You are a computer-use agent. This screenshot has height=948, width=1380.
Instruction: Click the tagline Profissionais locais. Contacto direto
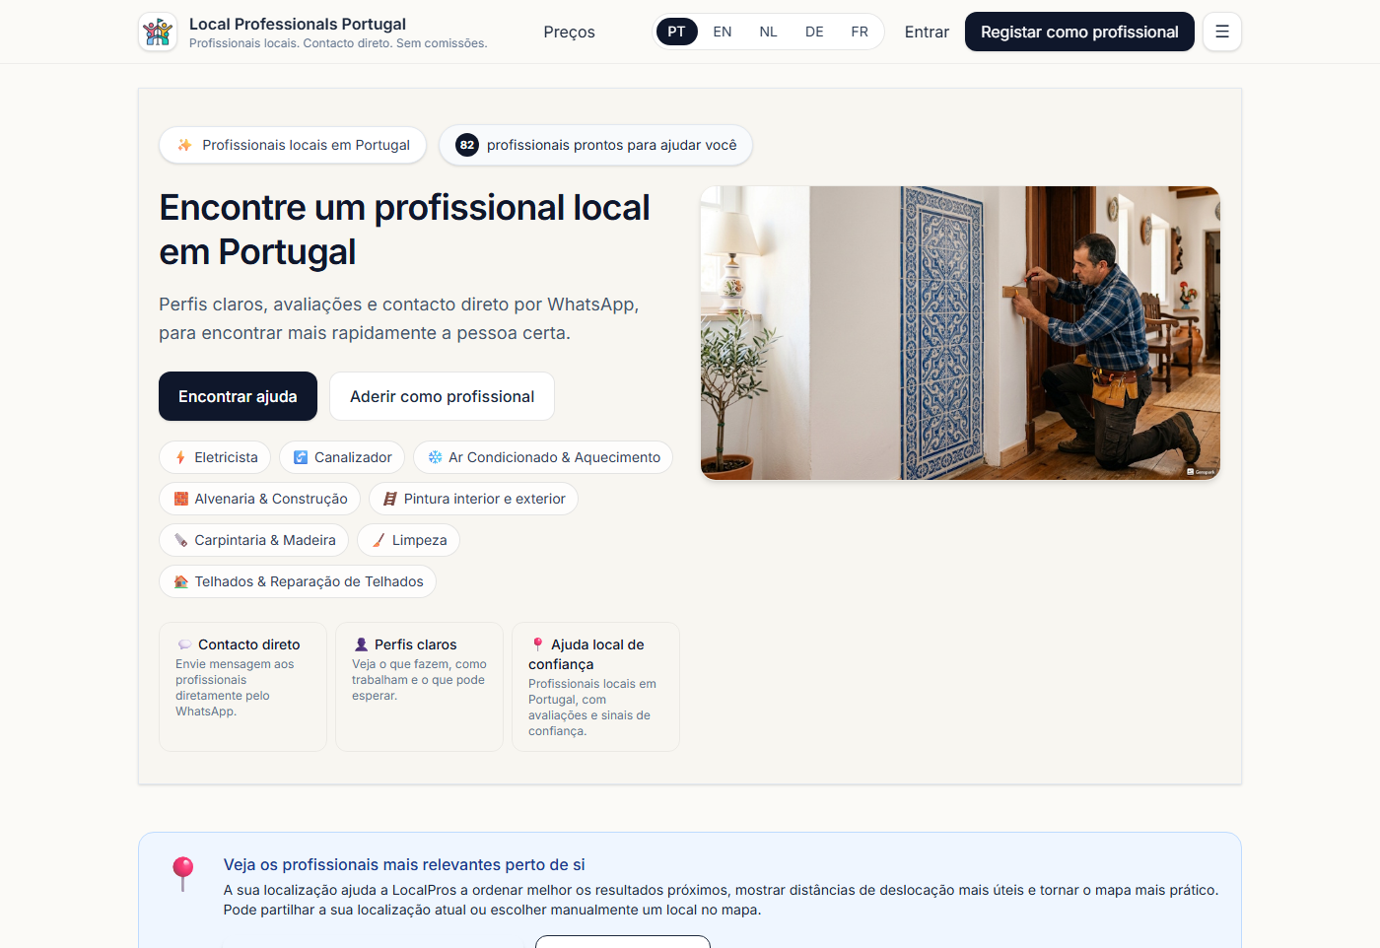pyautogui.click(x=338, y=43)
